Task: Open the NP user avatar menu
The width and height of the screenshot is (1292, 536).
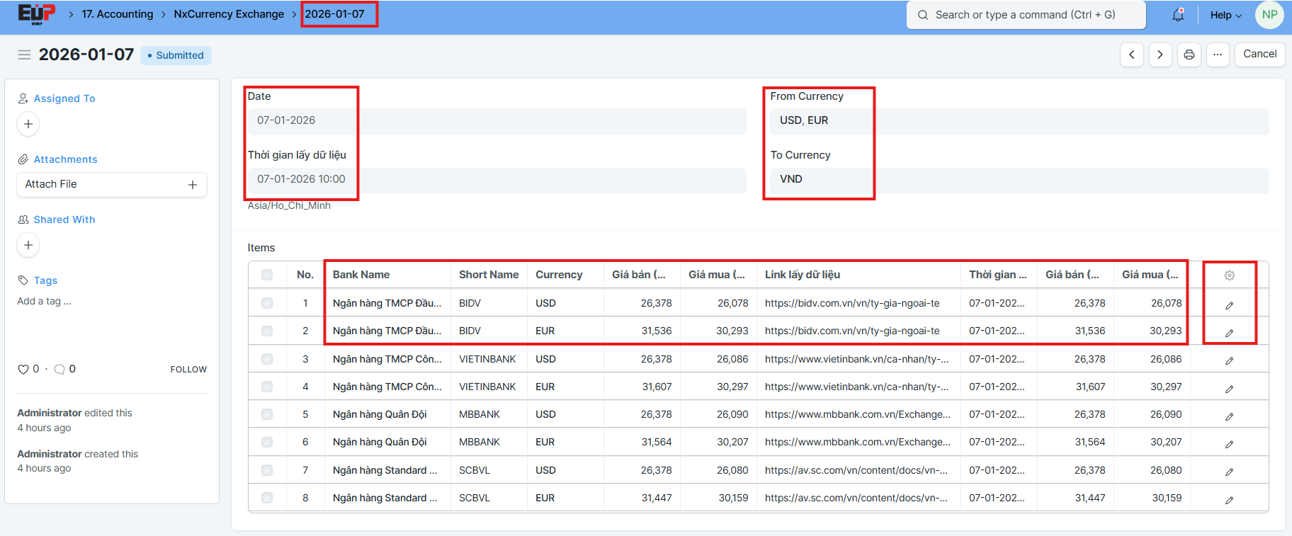Action: pyautogui.click(x=1269, y=15)
